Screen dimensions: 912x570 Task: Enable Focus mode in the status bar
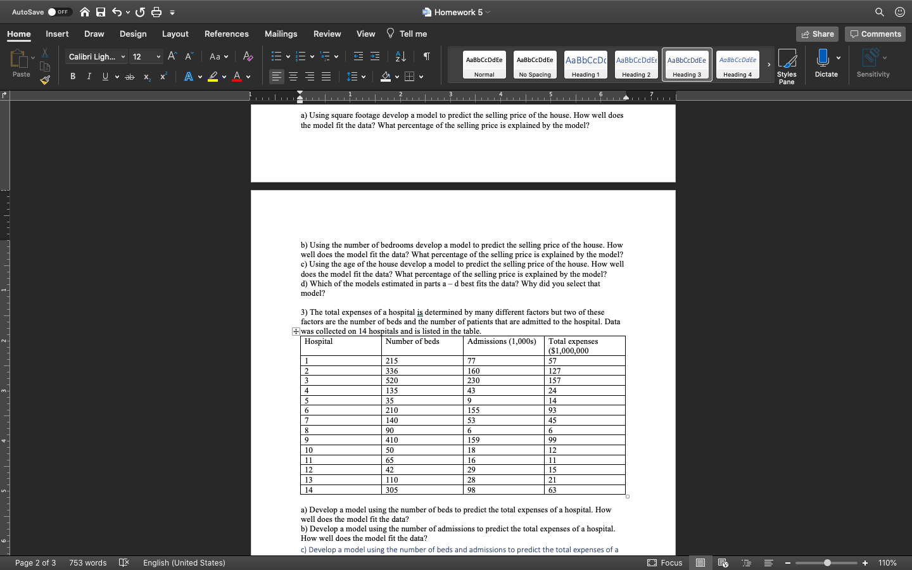click(x=665, y=562)
